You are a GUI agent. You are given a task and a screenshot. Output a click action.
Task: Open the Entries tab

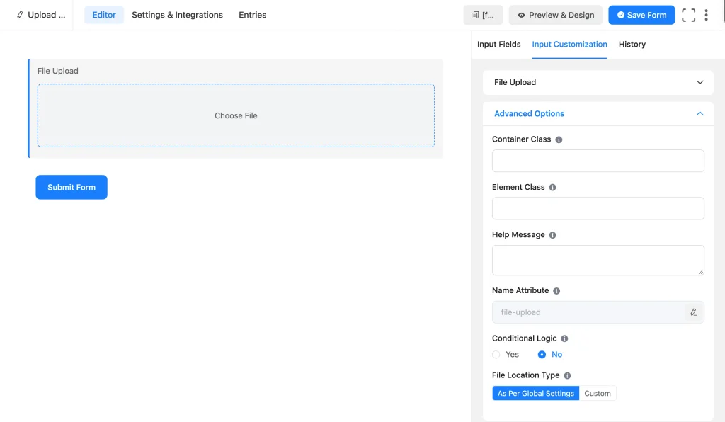(253, 15)
